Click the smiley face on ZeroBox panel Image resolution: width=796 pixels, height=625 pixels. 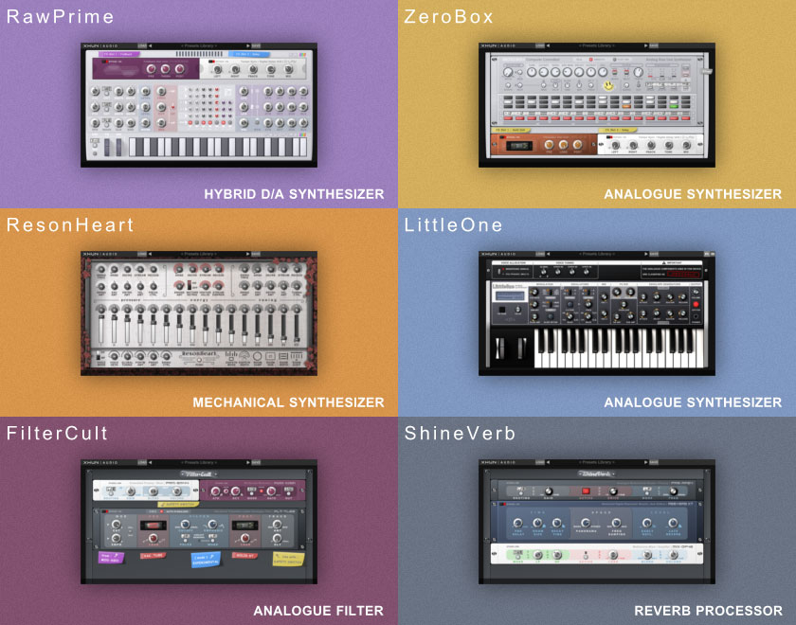[x=607, y=87]
